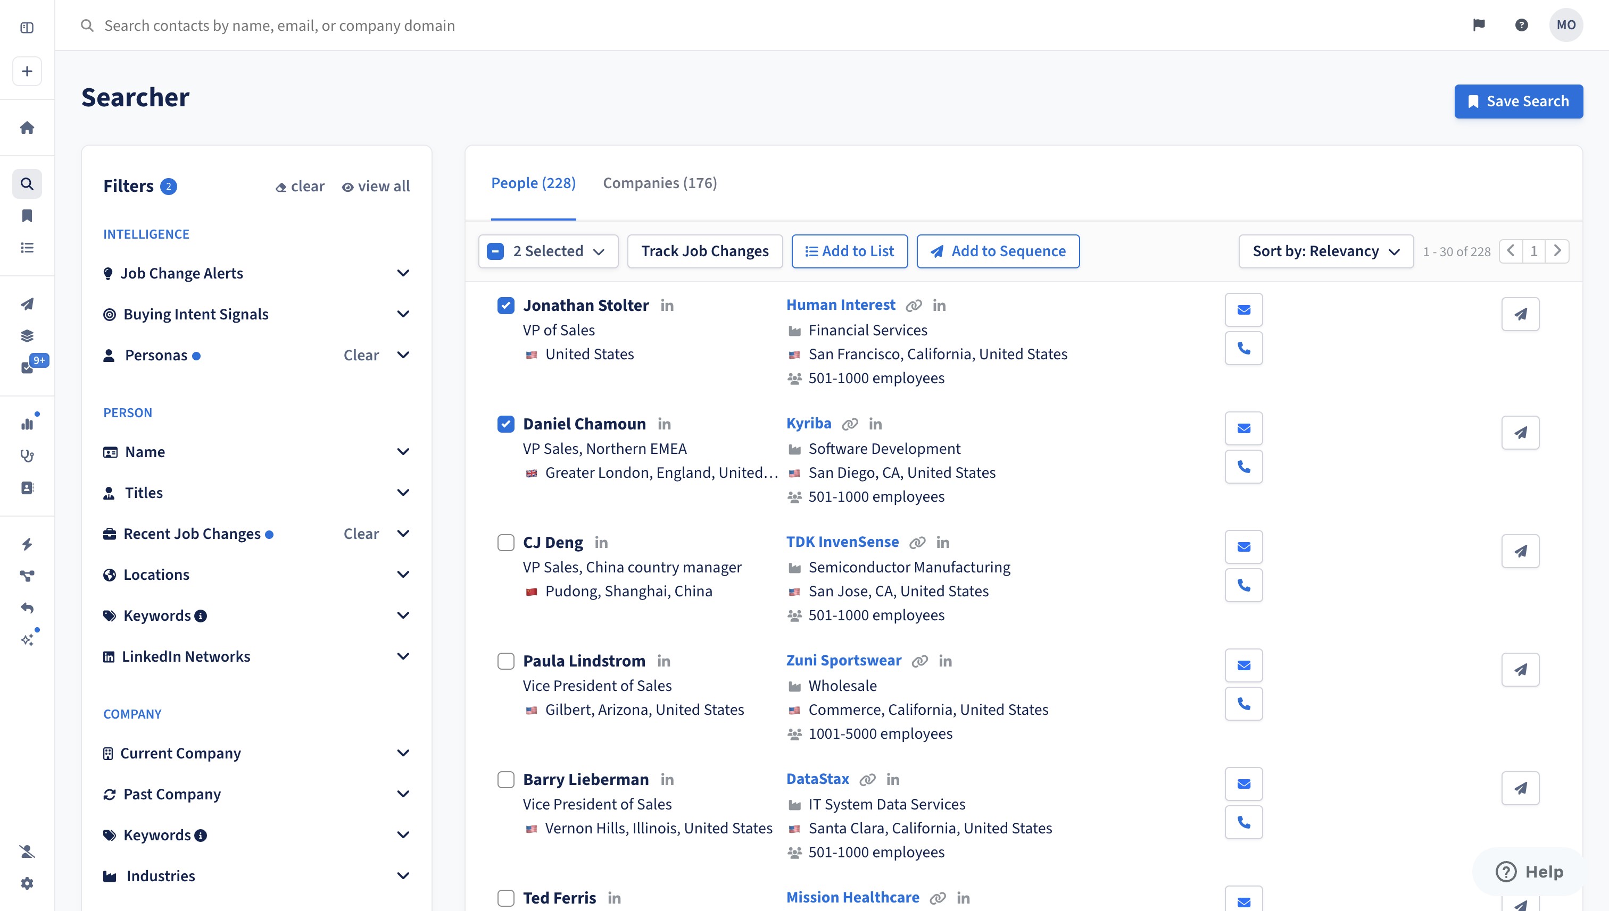Screen dimensions: 1609x911
Task: Switch to the Companies (176) tab
Action: 659,183
